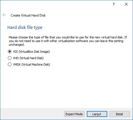The image size is (133, 120).
Task: Click blank space left of Expert Mode button
Action: point(32,114)
